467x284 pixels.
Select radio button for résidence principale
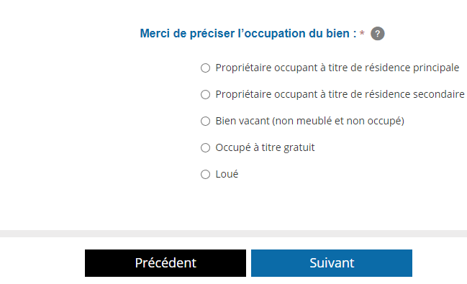coord(205,68)
